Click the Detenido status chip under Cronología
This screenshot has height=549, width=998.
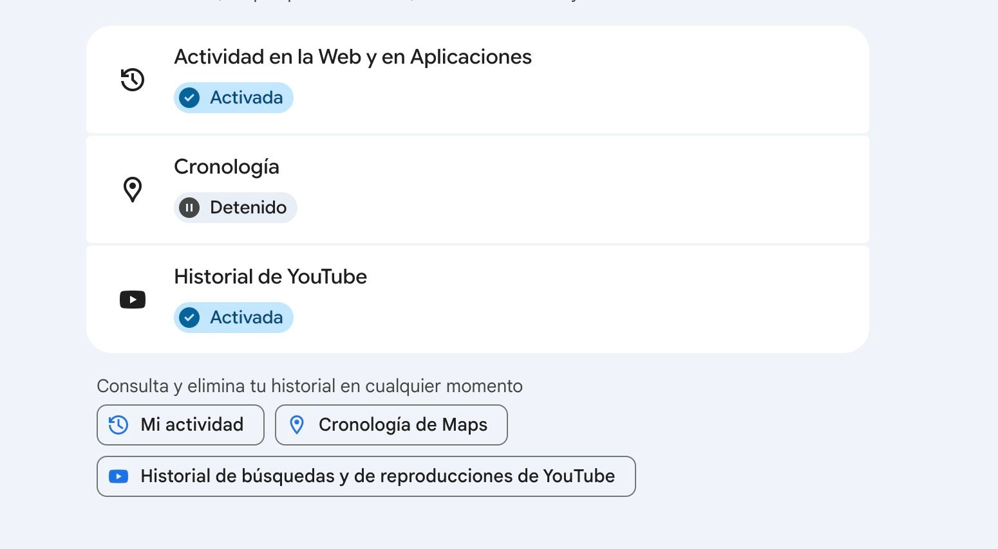(x=236, y=208)
